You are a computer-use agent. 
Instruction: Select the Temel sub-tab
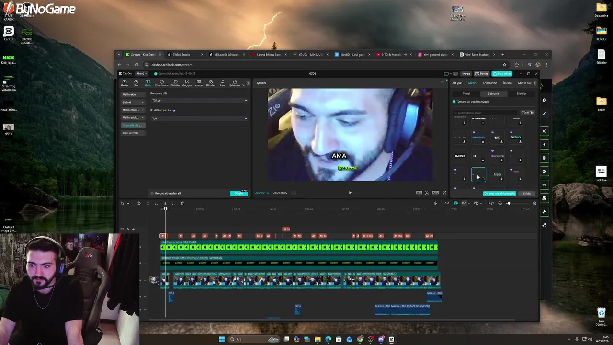466,94
